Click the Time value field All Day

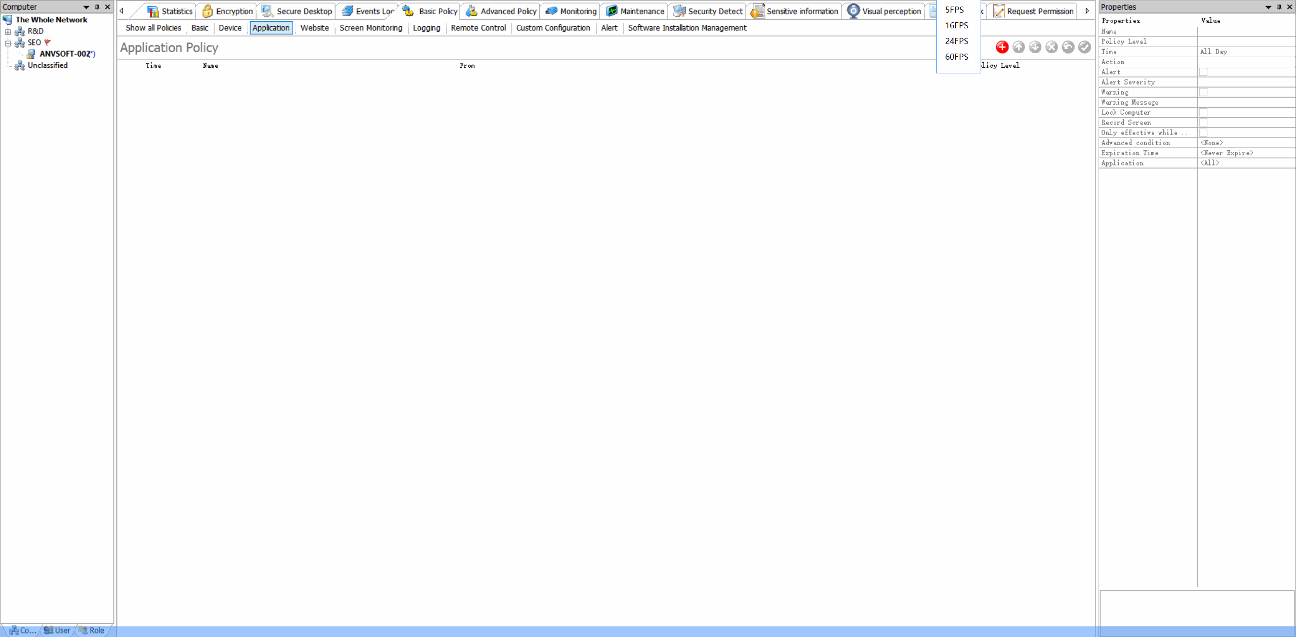pyautogui.click(x=1245, y=52)
